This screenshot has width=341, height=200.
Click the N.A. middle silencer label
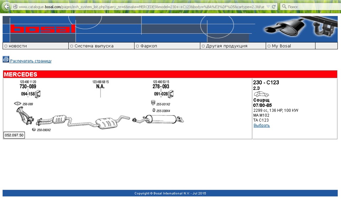(x=100, y=87)
